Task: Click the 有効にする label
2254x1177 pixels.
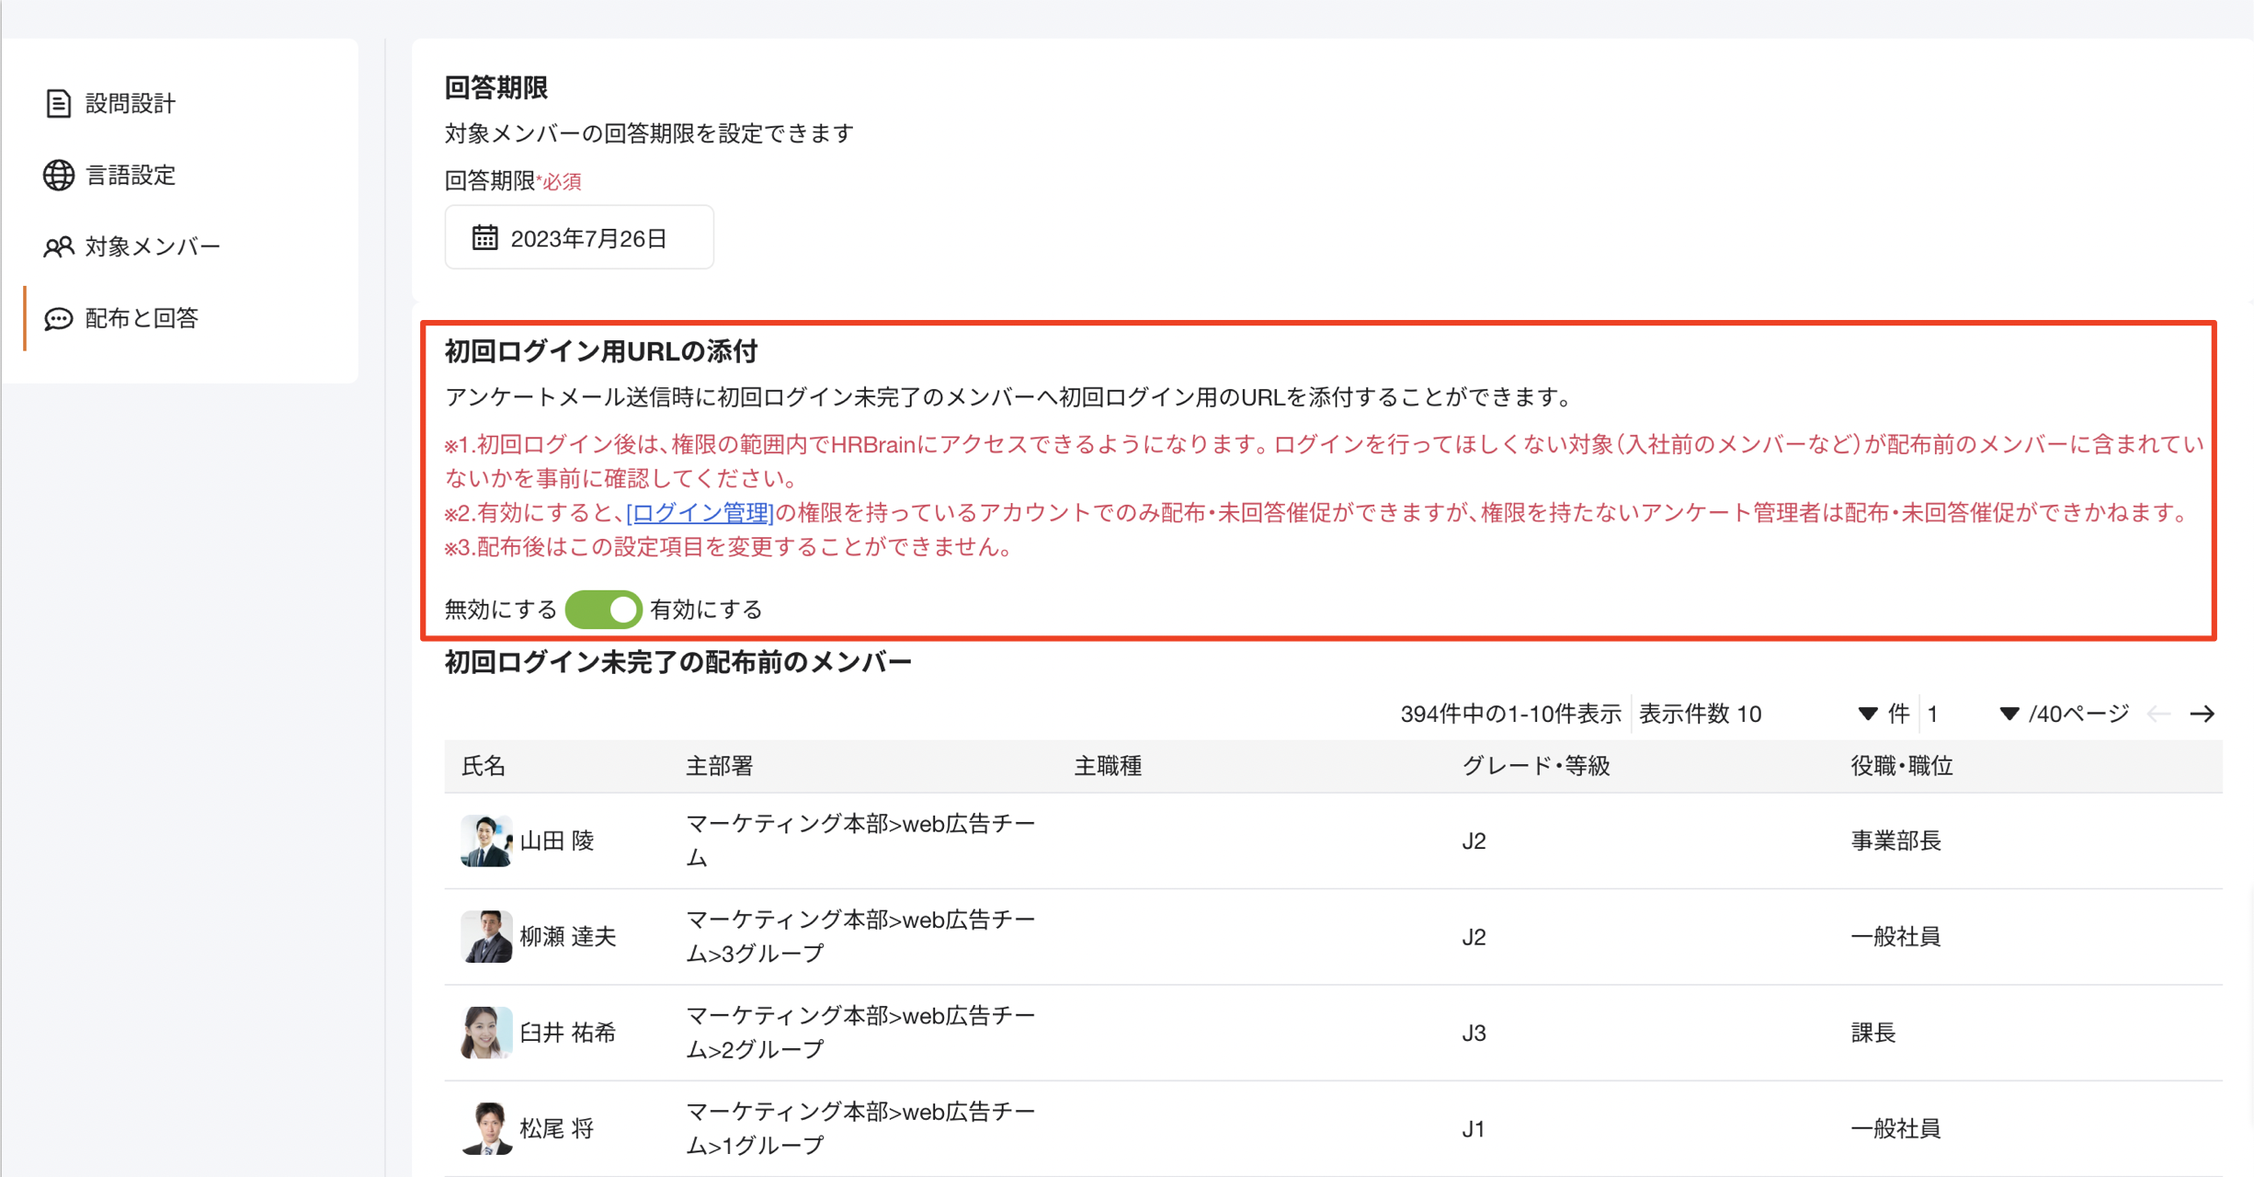Action: coord(706,610)
